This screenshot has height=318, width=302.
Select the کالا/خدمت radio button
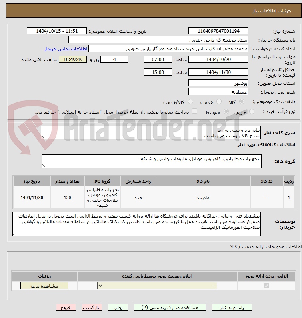190,102
